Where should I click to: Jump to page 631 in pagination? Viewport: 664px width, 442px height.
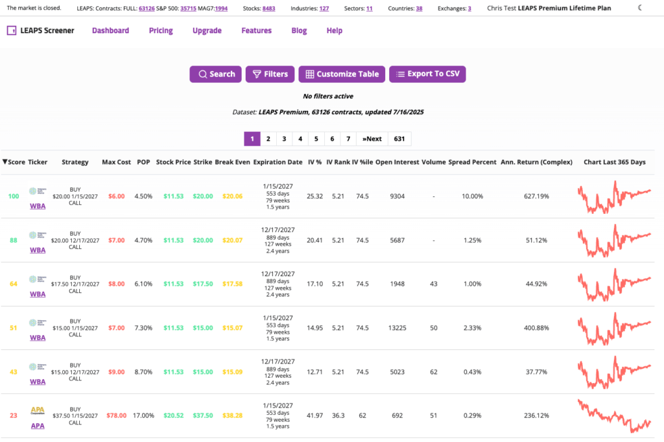pyautogui.click(x=399, y=138)
